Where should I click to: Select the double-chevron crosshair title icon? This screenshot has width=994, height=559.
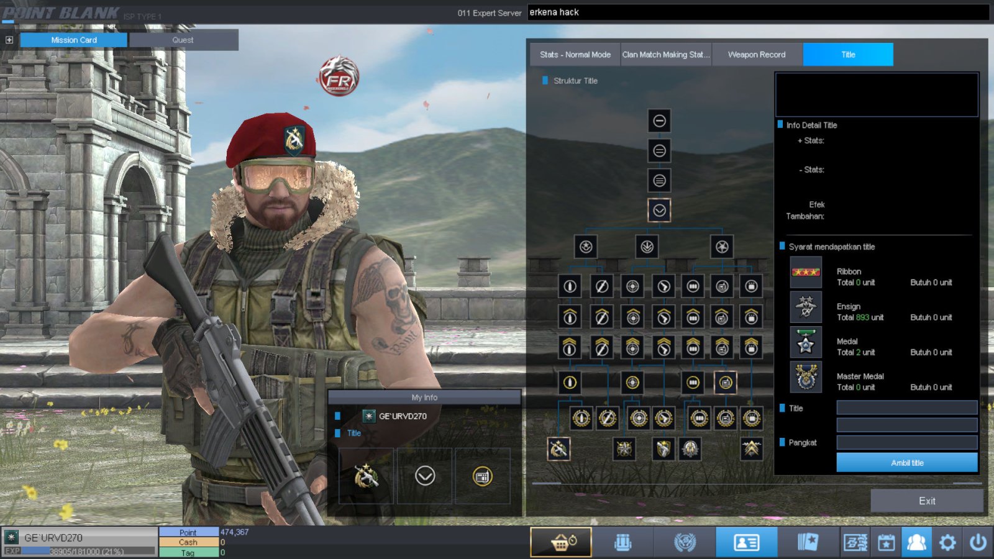point(632,347)
